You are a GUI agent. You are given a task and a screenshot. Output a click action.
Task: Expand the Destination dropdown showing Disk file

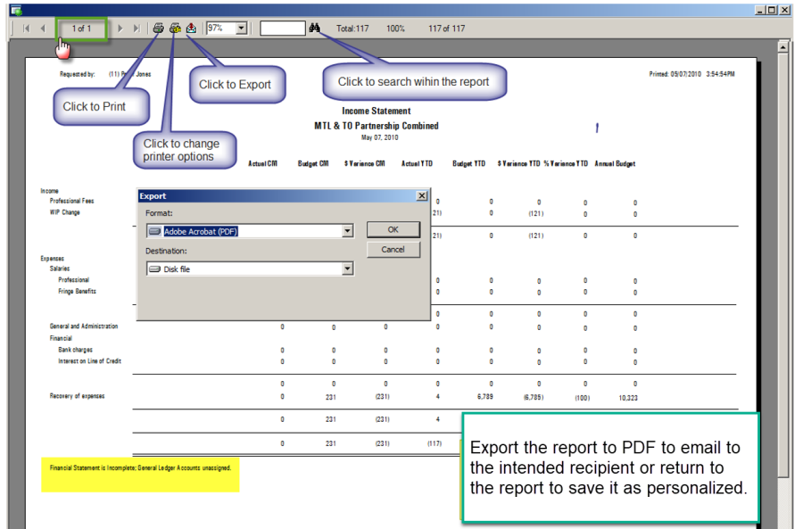(x=348, y=269)
